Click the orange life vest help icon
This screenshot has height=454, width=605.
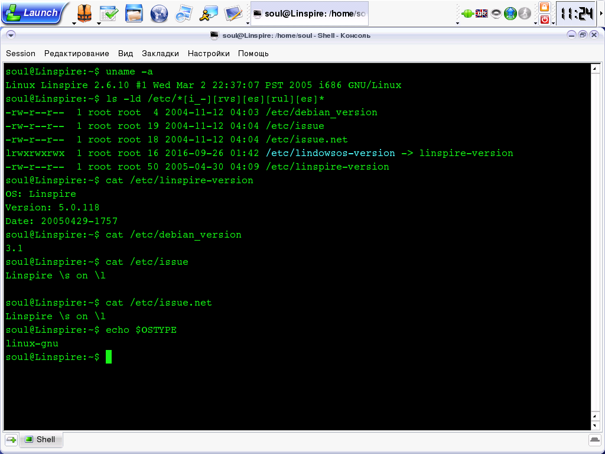pos(84,13)
